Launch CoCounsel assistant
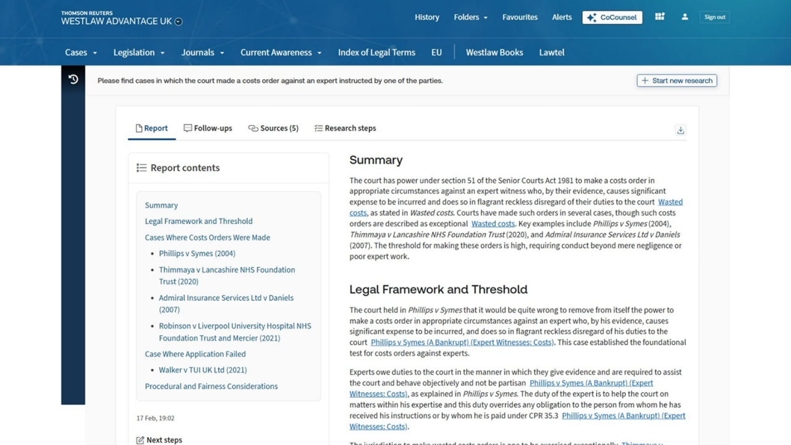The height and width of the screenshot is (445, 791). 612,17
